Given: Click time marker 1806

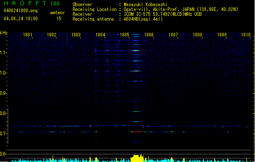Looking at the screenshot, I should [x=149, y=35].
